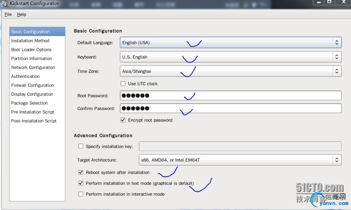Toggle Encrypt root password checkbox
351x210 pixels.
pos(123,120)
